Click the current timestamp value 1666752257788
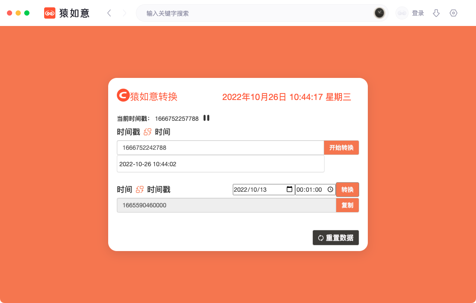The width and height of the screenshot is (476, 303). click(177, 119)
